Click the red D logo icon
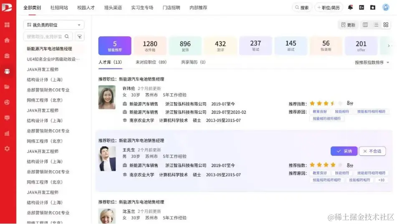The image size is (397, 224). pyautogui.click(x=7, y=7)
